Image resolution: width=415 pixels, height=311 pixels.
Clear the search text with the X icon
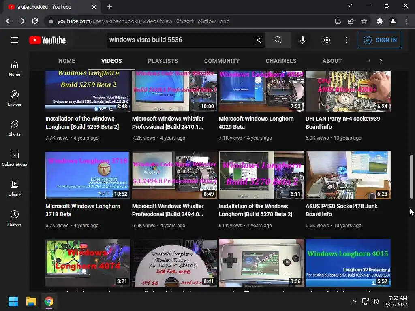258,40
